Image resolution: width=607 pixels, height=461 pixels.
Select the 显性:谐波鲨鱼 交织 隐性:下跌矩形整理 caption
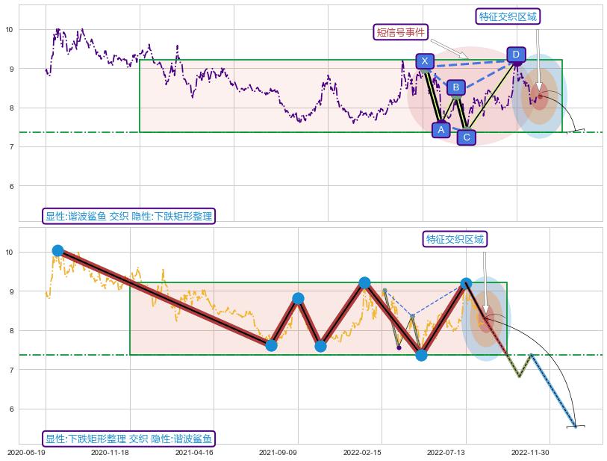pos(129,217)
